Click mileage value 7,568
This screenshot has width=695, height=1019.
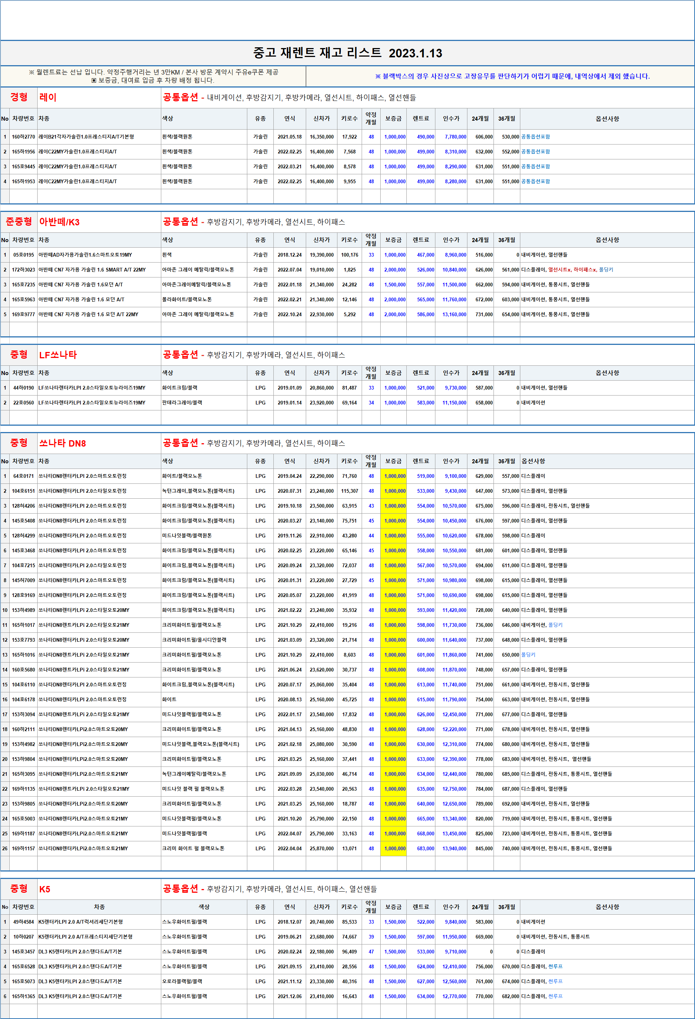(x=349, y=152)
